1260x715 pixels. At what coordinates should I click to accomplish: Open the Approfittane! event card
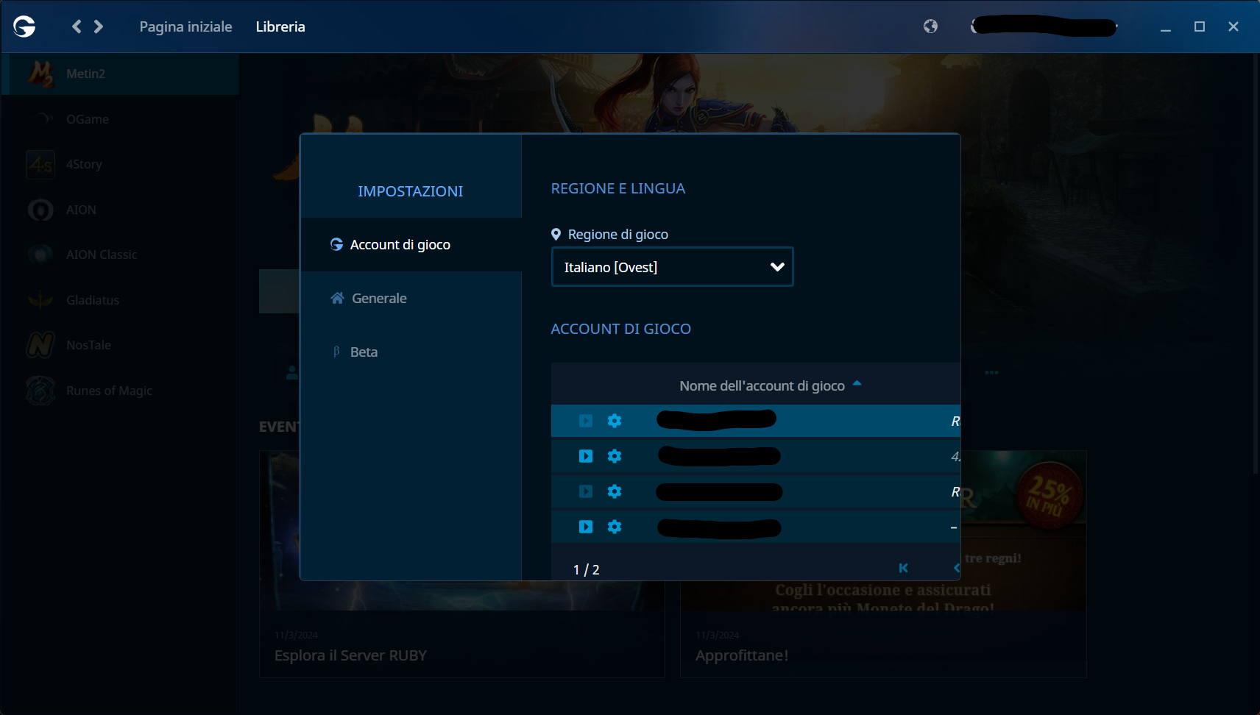[x=883, y=563]
